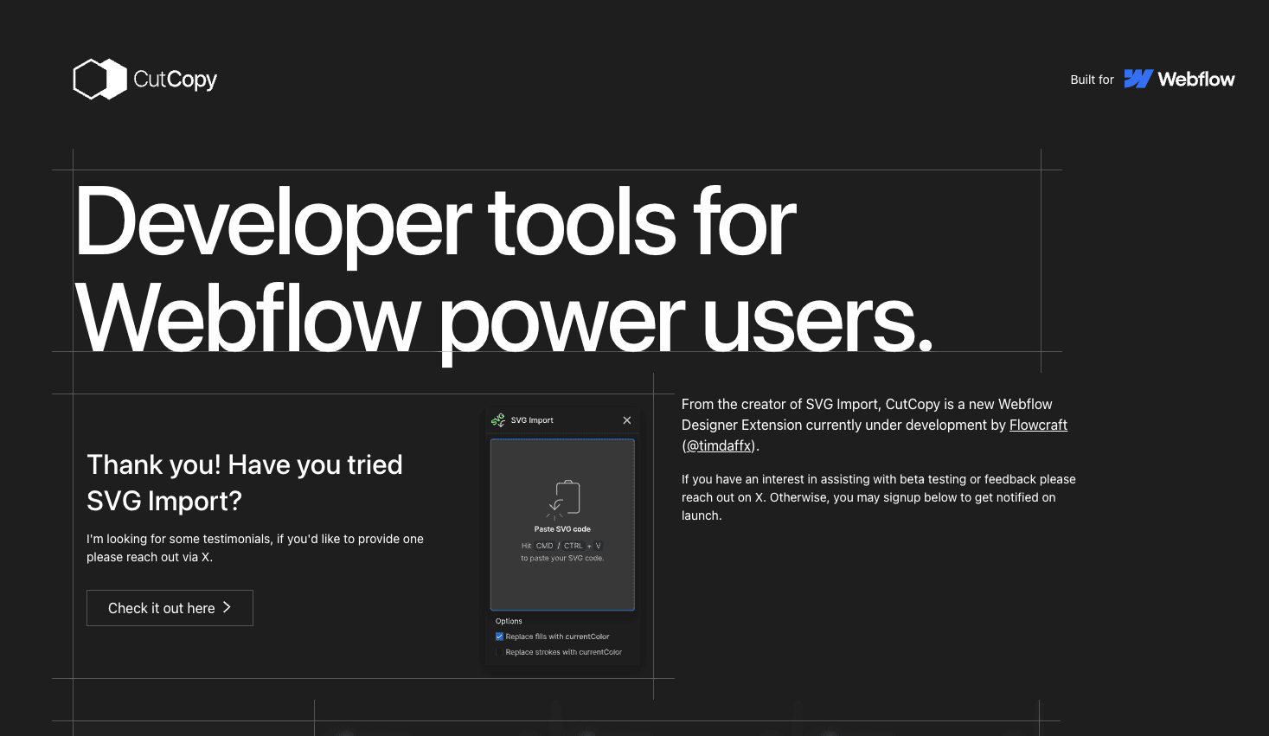The width and height of the screenshot is (1269, 736).
Task: Click the Webflow "W" icon in header
Action: (1138, 79)
